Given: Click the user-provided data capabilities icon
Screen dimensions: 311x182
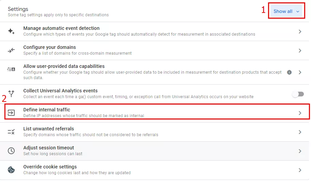Looking at the screenshot, I should pos(11,69).
